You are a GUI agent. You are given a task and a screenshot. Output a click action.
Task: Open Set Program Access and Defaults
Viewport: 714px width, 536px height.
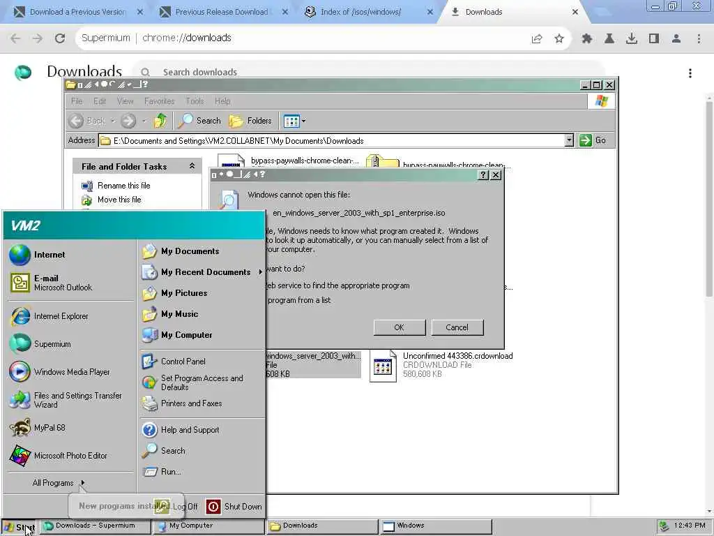[192, 382]
